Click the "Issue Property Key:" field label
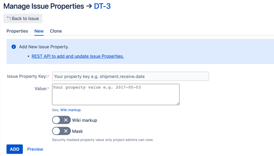Viewport: 274px width, 156px height. (x=27, y=76)
